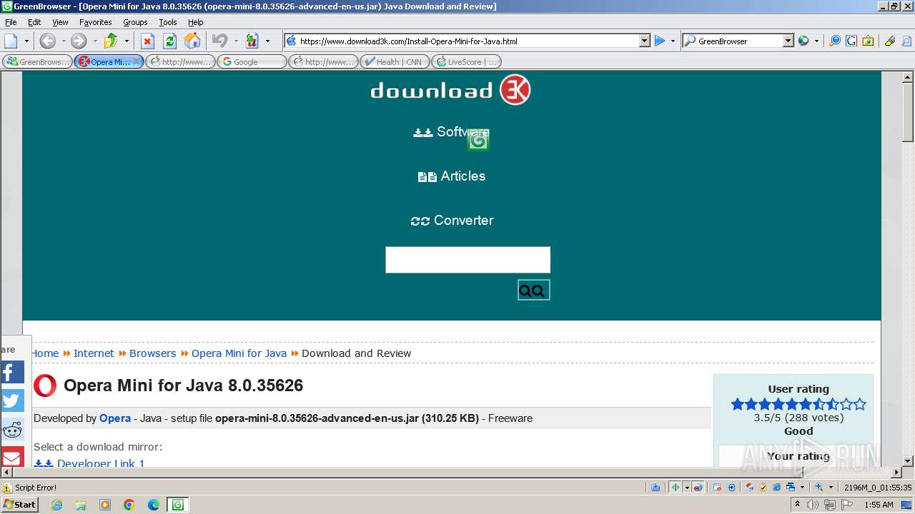The width and height of the screenshot is (915, 514).
Task: Click the red-green script toolbar icon
Action: (252, 41)
